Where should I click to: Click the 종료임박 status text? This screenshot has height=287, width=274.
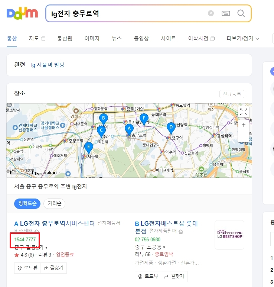click(164, 254)
